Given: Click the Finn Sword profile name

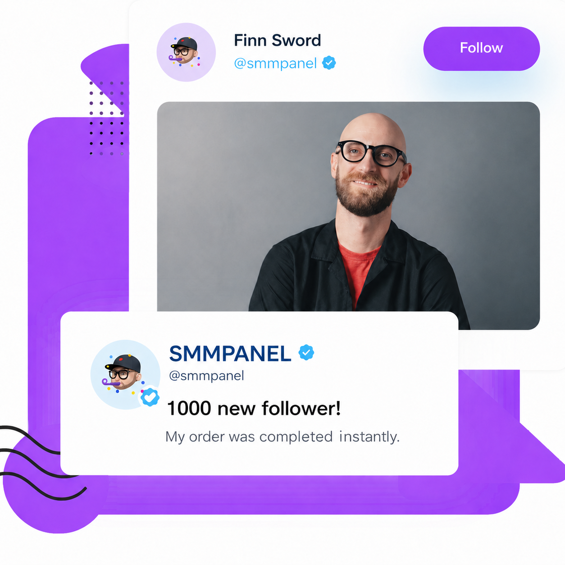Looking at the screenshot, I should pos(277,40).
